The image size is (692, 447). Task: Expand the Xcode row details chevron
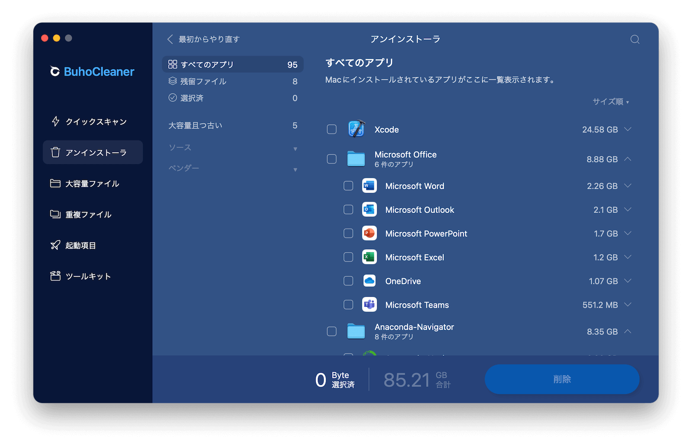coord(628,129)
